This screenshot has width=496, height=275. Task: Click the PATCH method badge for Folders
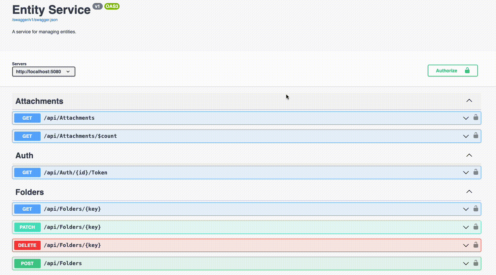[x=27, y=227]
